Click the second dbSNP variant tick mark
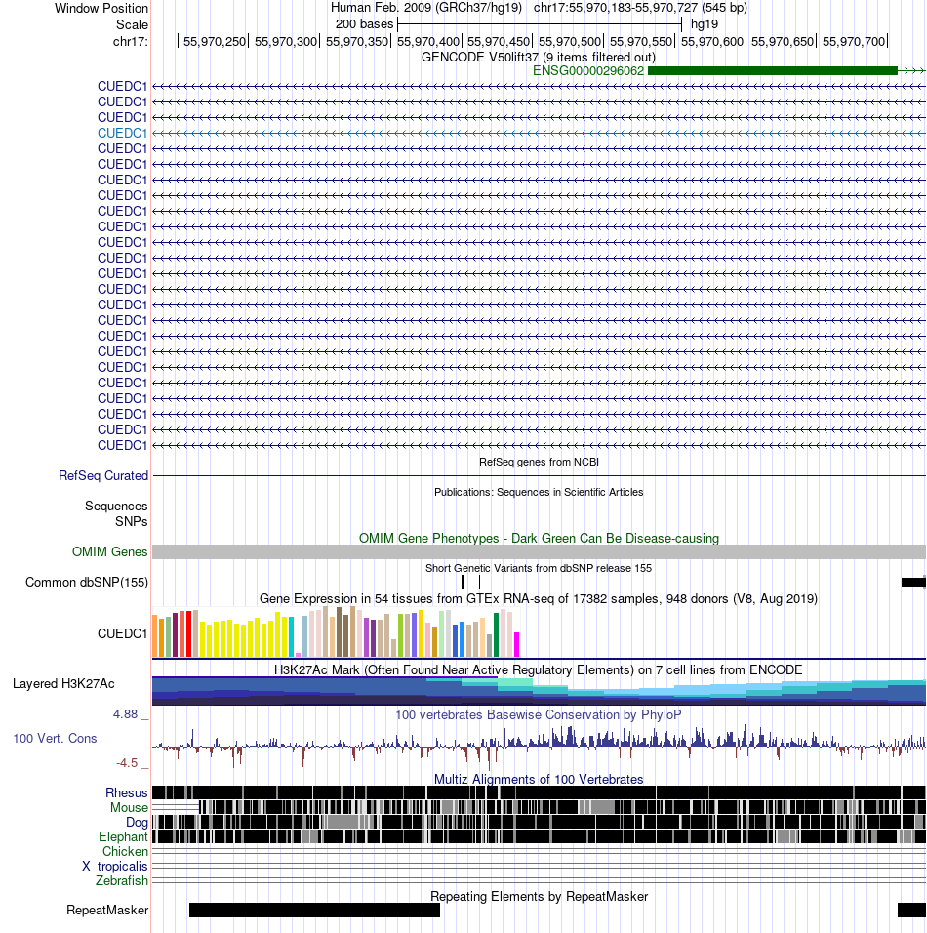This screenshot has width=927, height=933. click(479, 582)
